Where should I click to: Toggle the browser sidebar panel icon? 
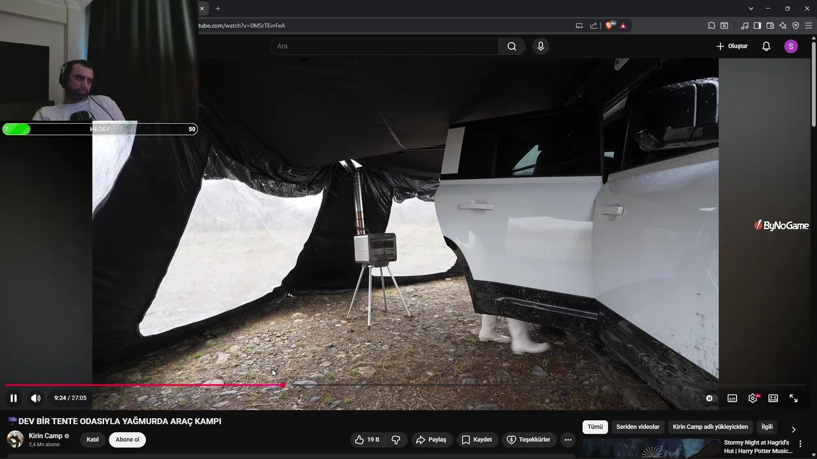coord(757,25)
